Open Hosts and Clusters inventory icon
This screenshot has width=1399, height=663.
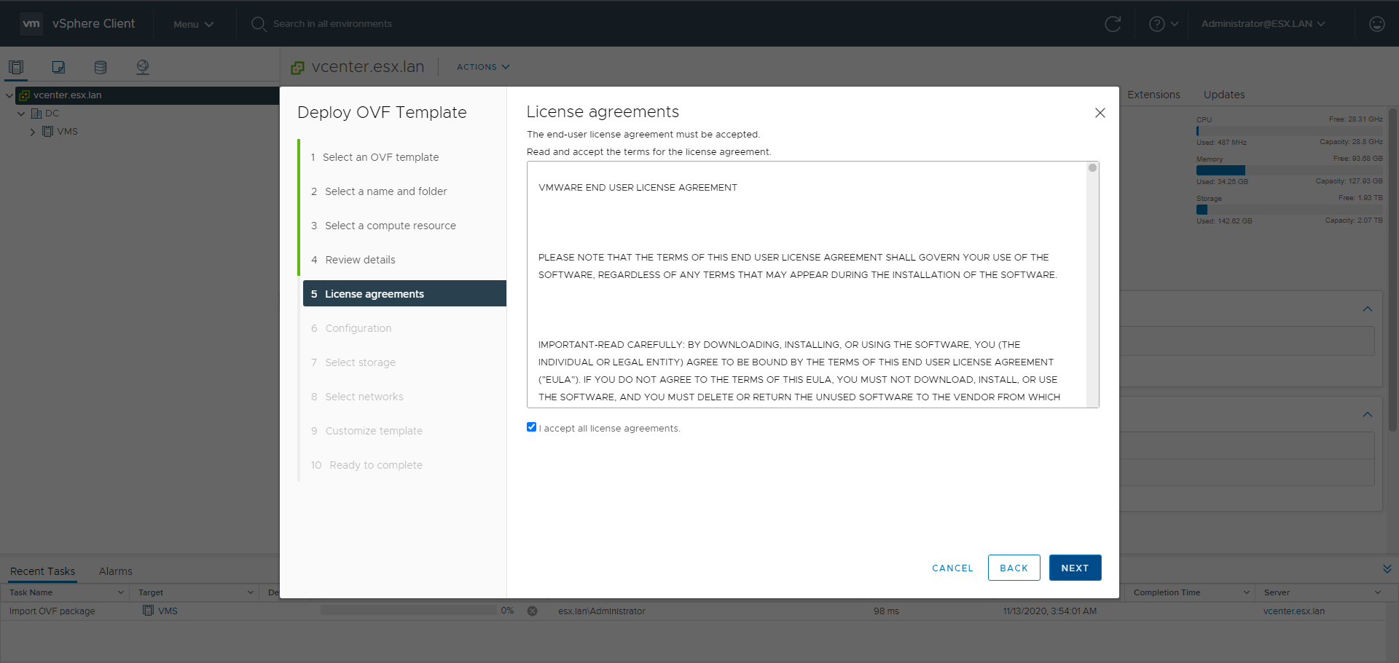pos(16,67)
